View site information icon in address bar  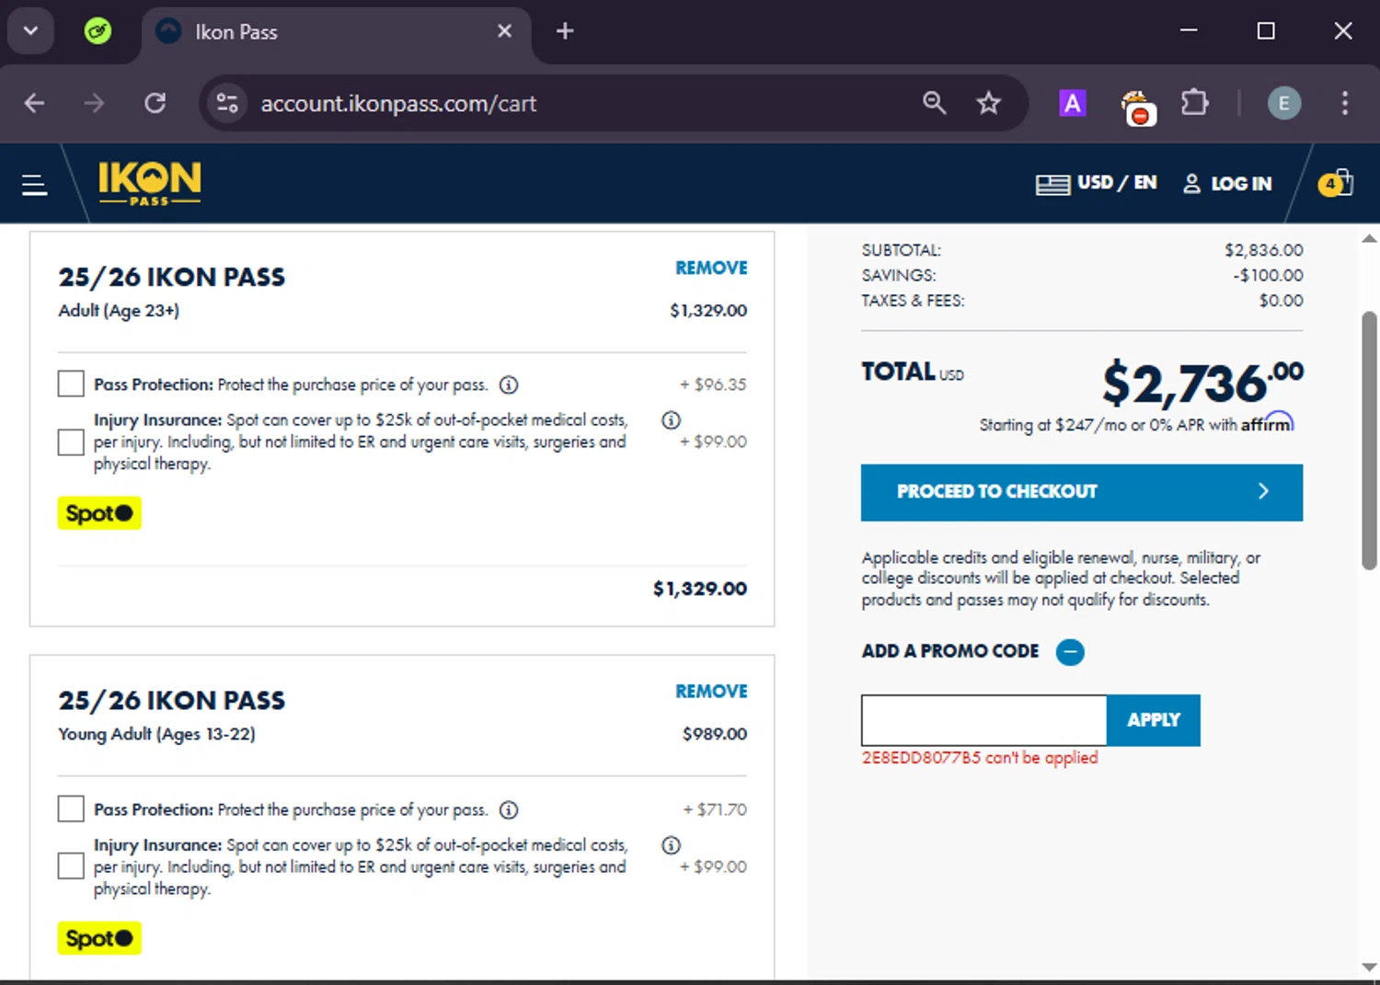click(227, 103)
